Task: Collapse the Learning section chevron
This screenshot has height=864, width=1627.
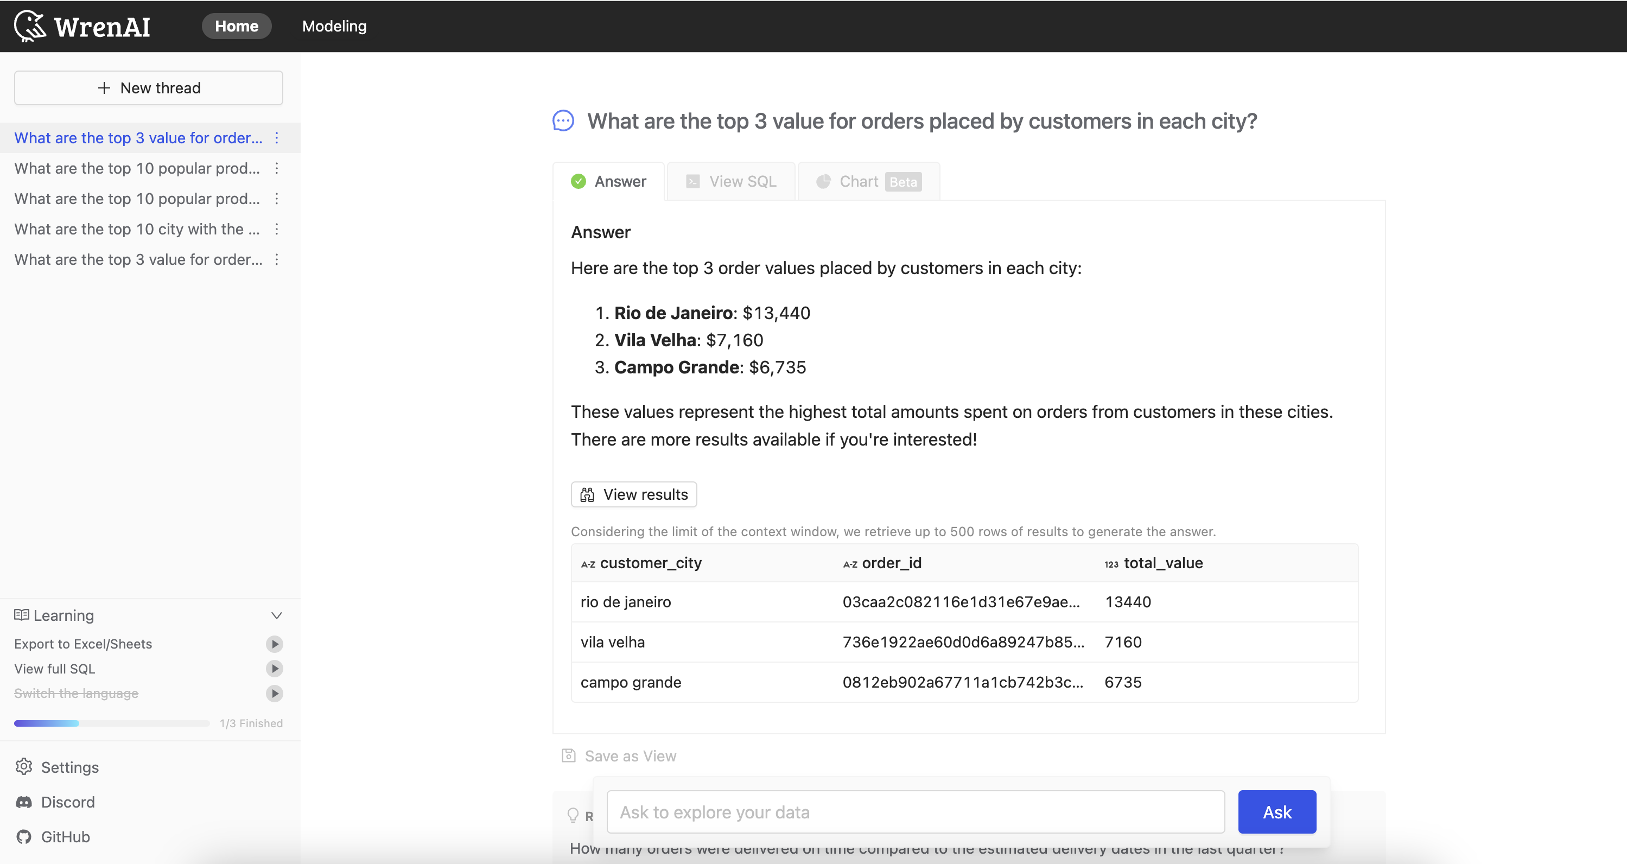Action: click(276, 615)
